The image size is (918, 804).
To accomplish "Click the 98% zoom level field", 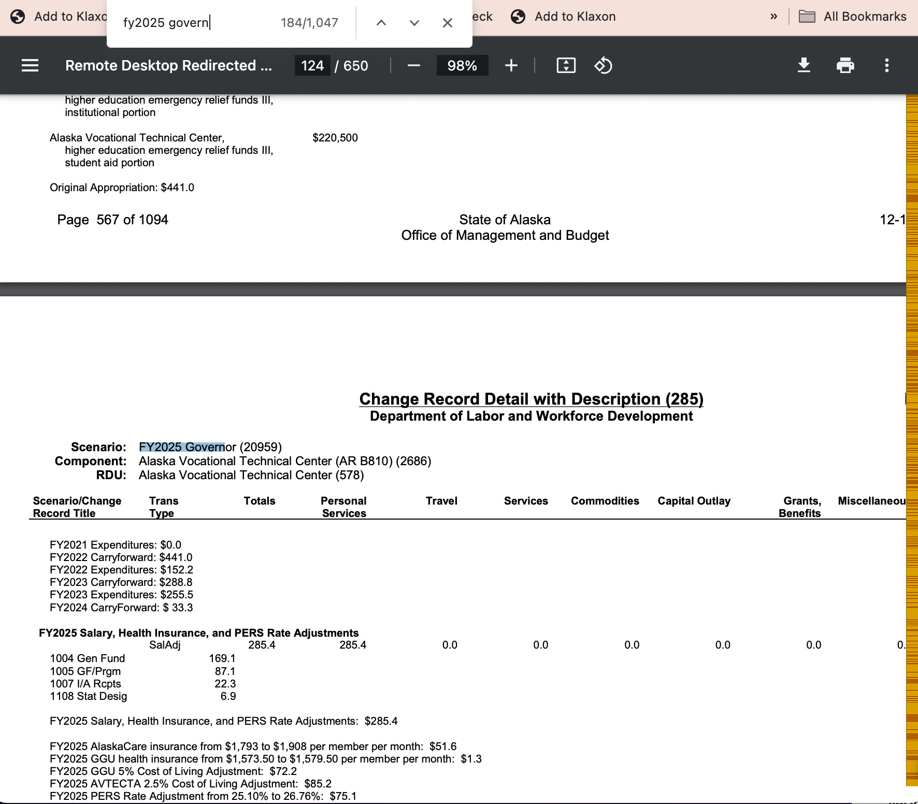I will point(462,66).
